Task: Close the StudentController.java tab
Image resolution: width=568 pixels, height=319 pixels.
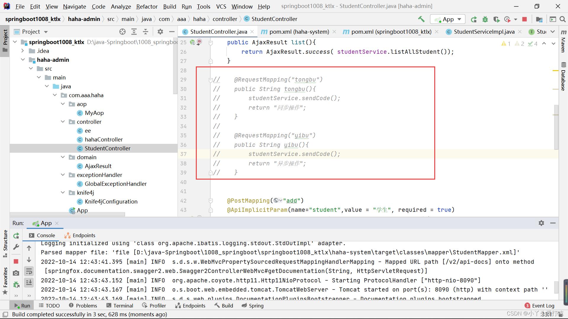Action: pyautogui.click(x=252, y=32)
